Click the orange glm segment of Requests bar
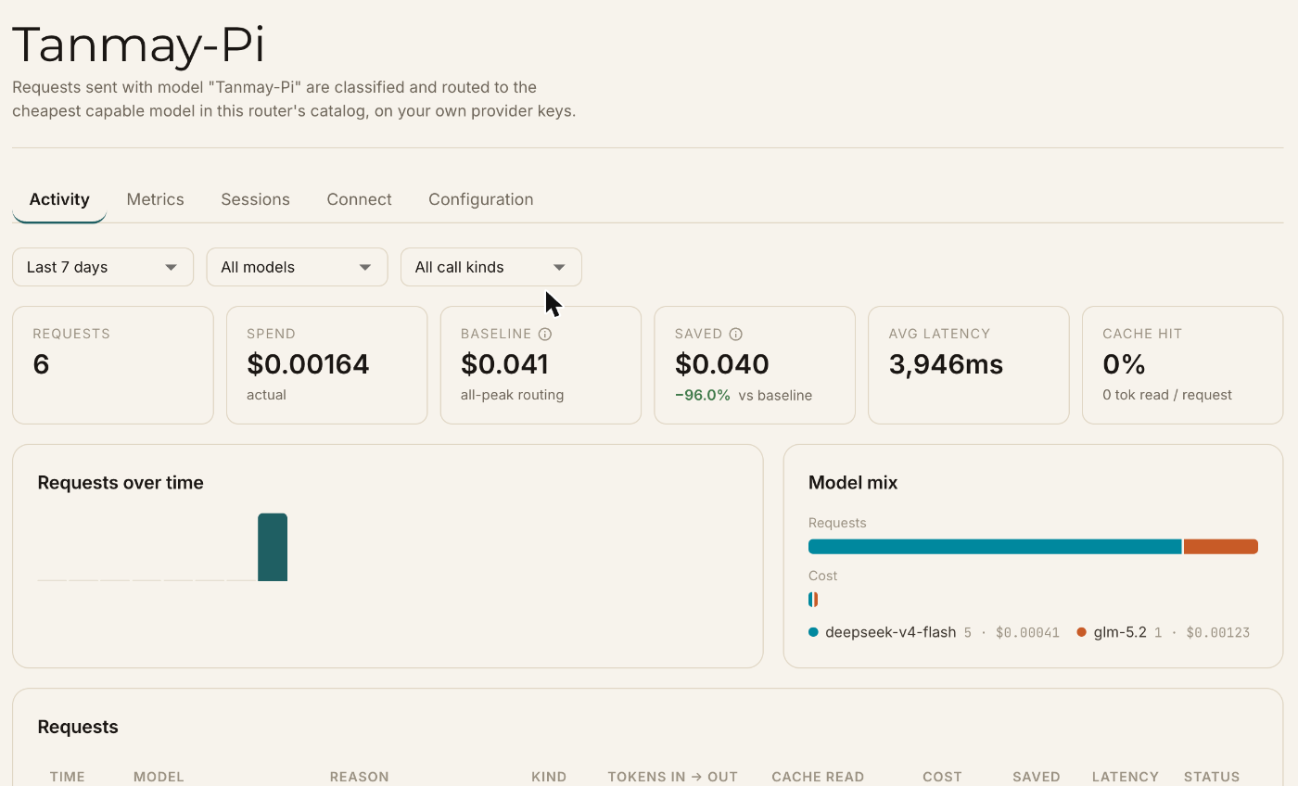The image size is (1298, 786). point(1221,547)
